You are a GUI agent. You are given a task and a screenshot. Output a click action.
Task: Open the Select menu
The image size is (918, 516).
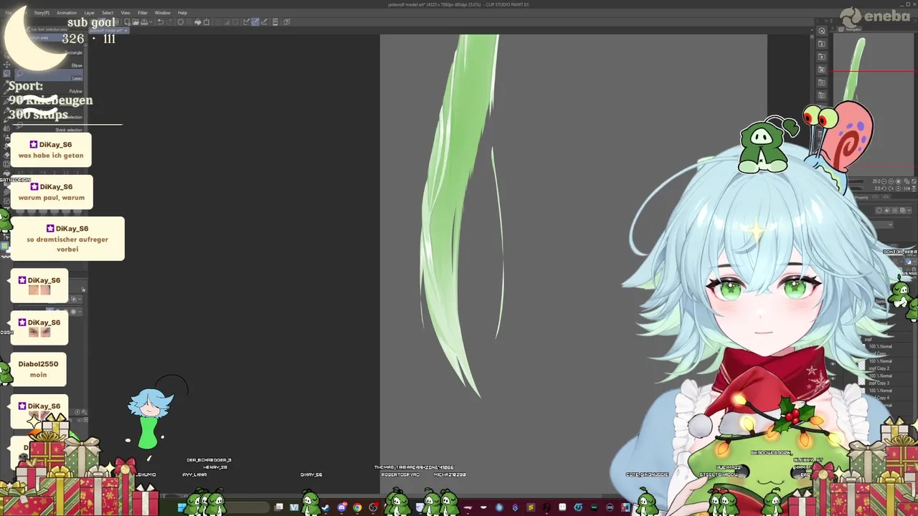coord(108,12)
